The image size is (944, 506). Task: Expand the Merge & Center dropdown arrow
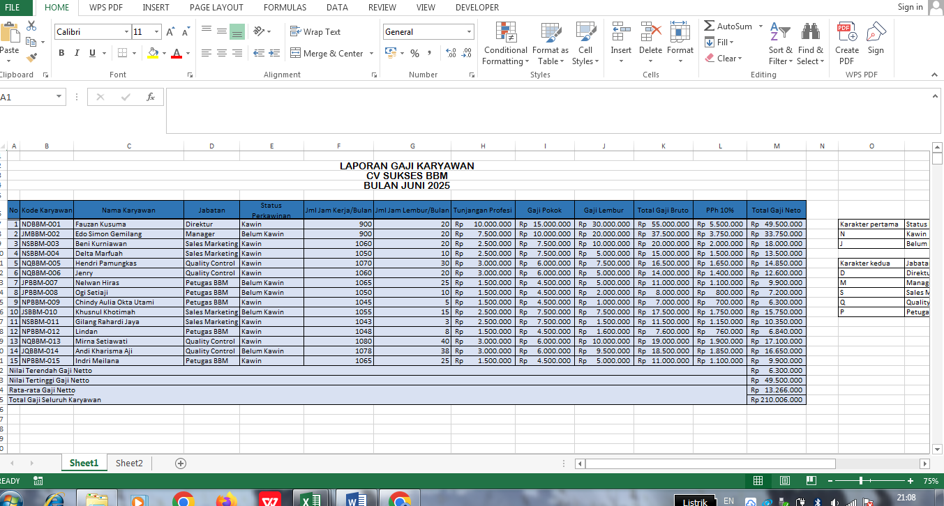click(371, 54)
